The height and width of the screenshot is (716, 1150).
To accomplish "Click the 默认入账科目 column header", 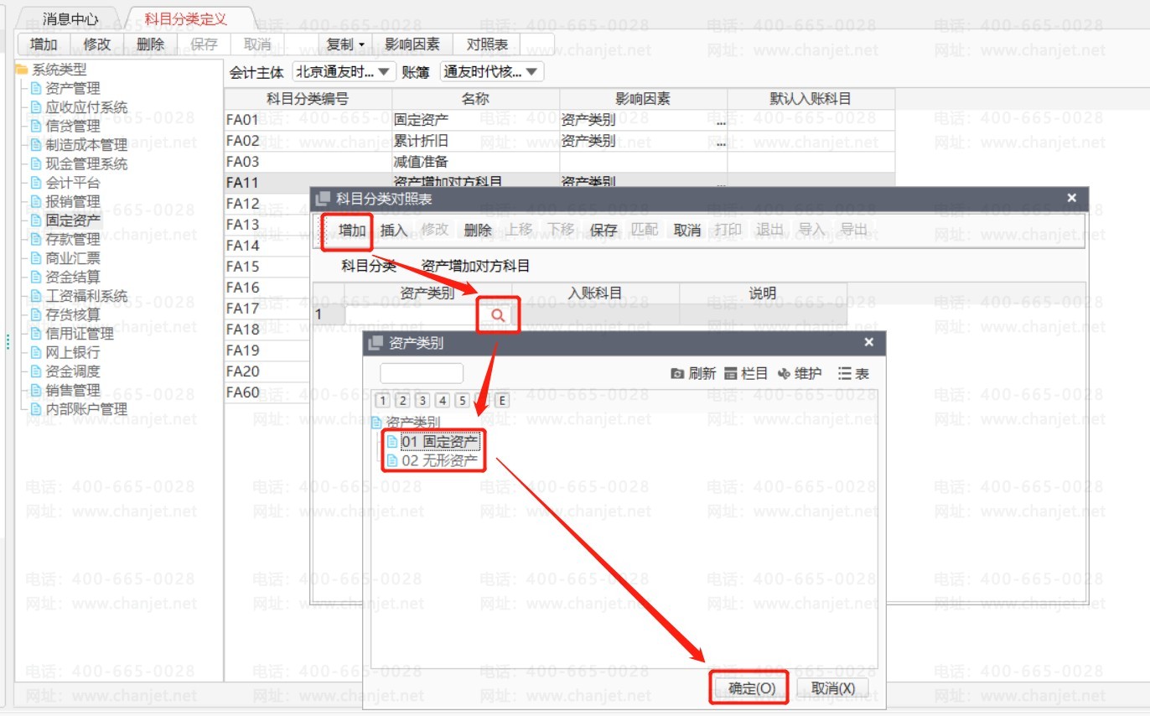I will pyautogui.click(x=811, y=99).
